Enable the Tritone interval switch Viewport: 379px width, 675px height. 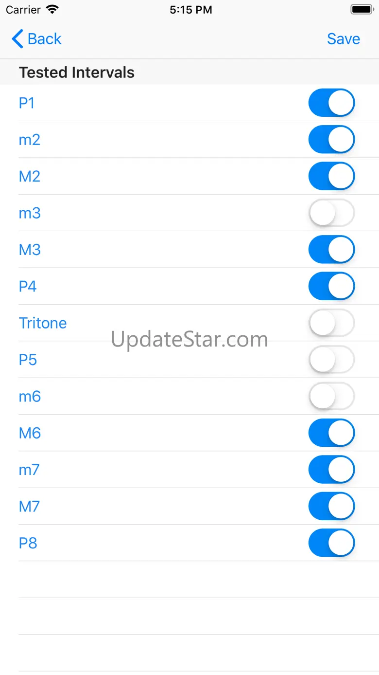[331, 323]
